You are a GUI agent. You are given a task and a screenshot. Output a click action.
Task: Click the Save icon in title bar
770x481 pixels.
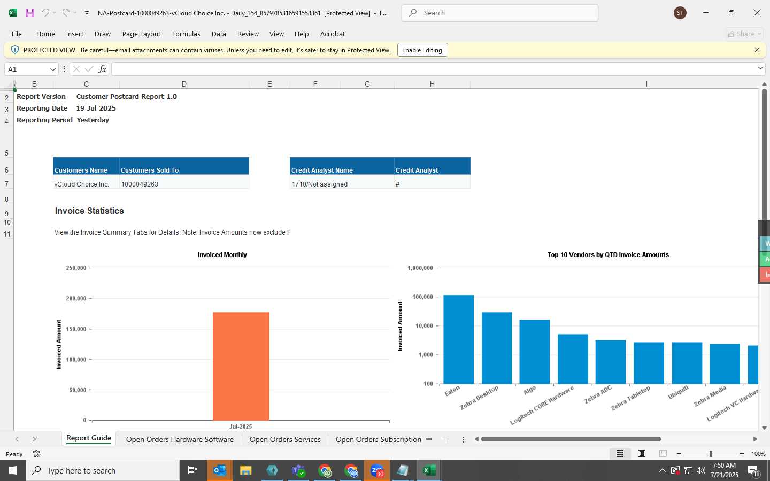click(x=30, y=13)
